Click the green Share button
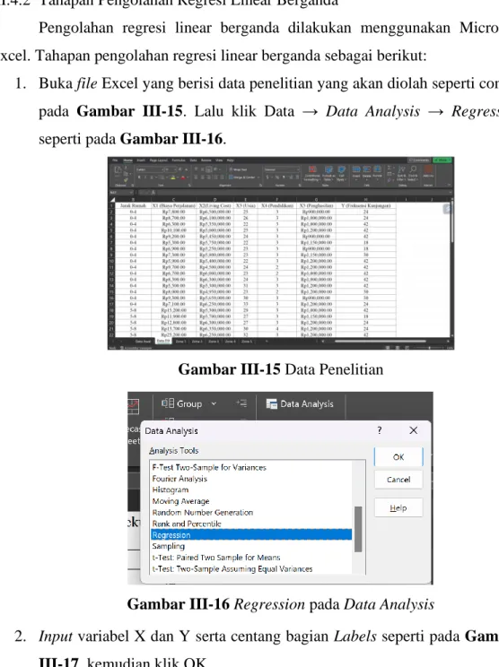Screen dimensions: 499x667 tap(442, 160)
